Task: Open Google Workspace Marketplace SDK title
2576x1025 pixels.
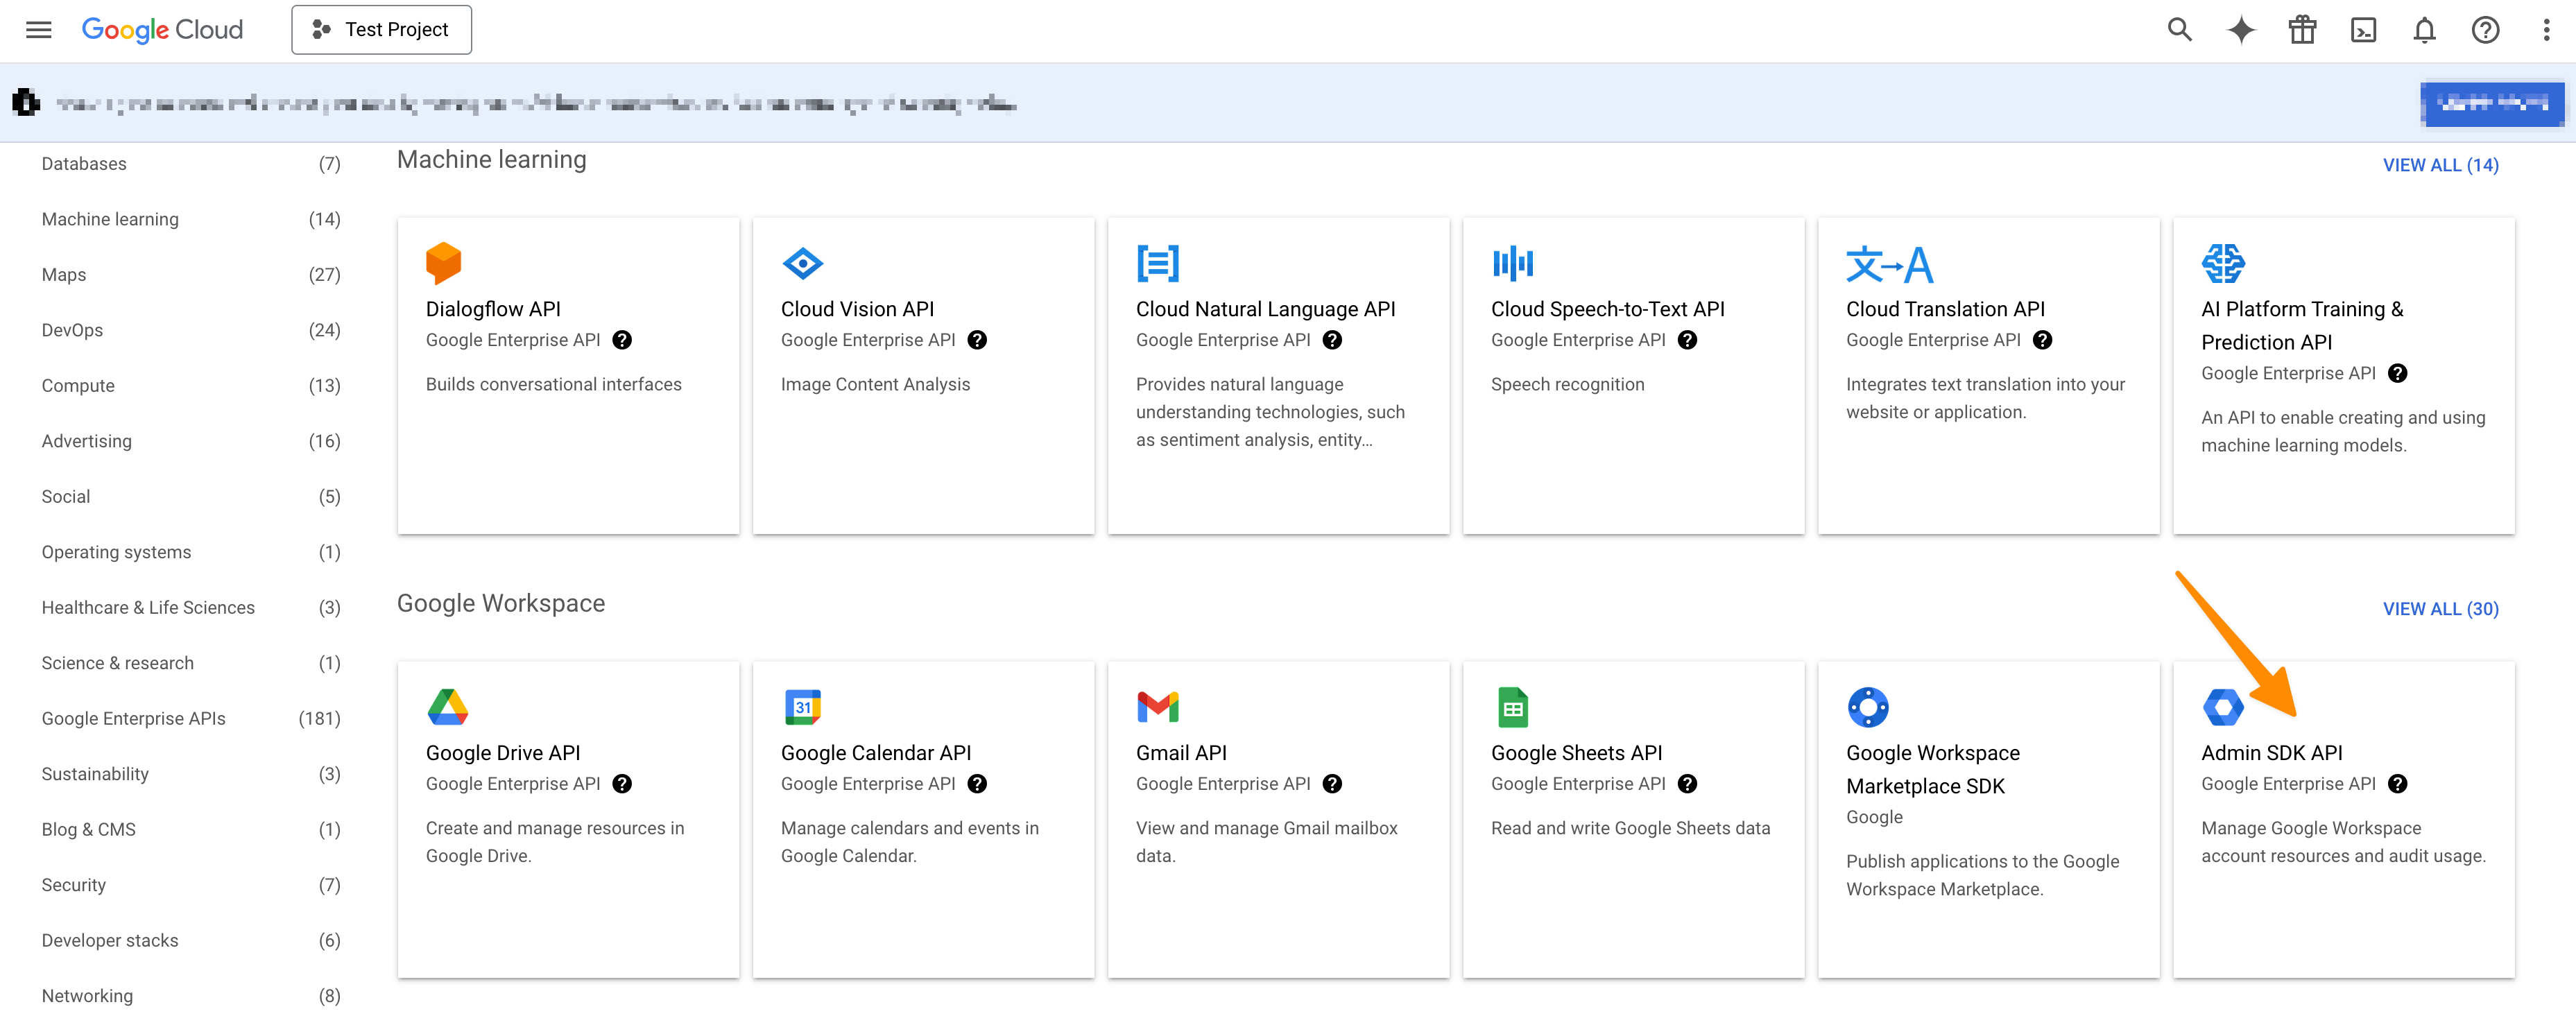Action: coord(1933,769)
